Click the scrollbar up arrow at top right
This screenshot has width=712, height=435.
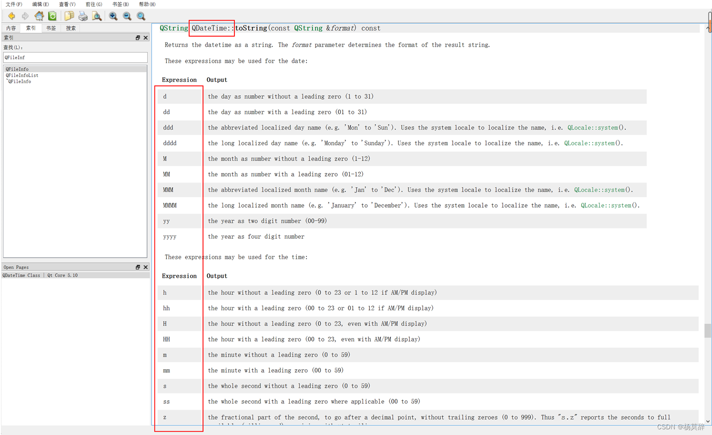coord(708,28)
